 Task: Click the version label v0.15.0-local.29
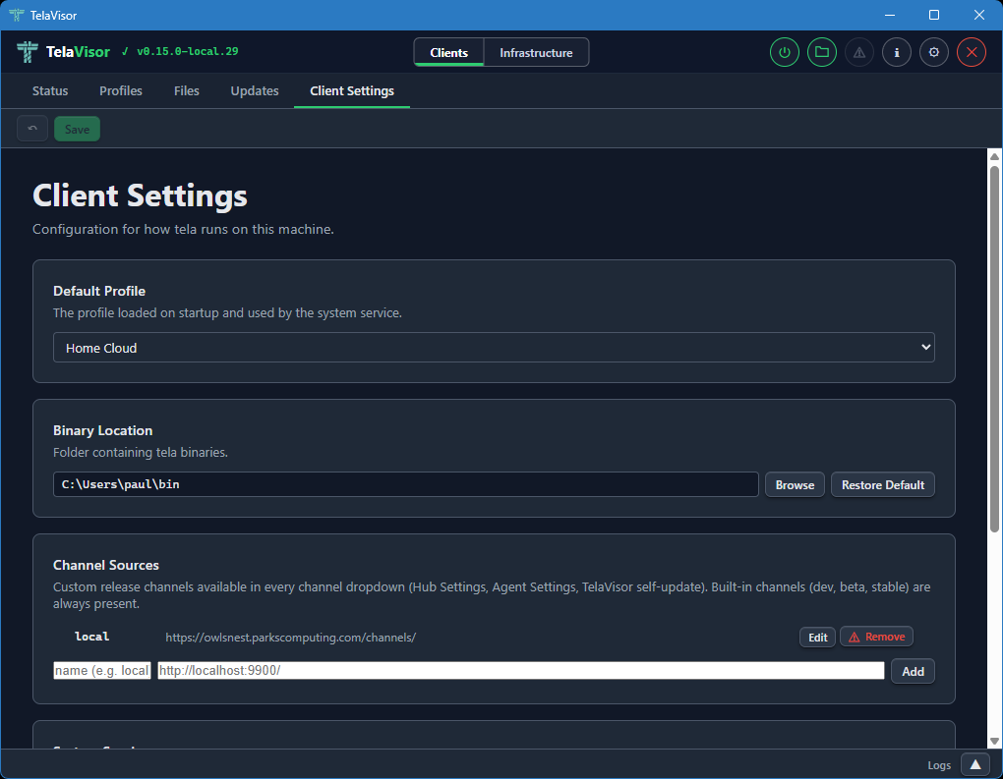click(x=187, y=51)
